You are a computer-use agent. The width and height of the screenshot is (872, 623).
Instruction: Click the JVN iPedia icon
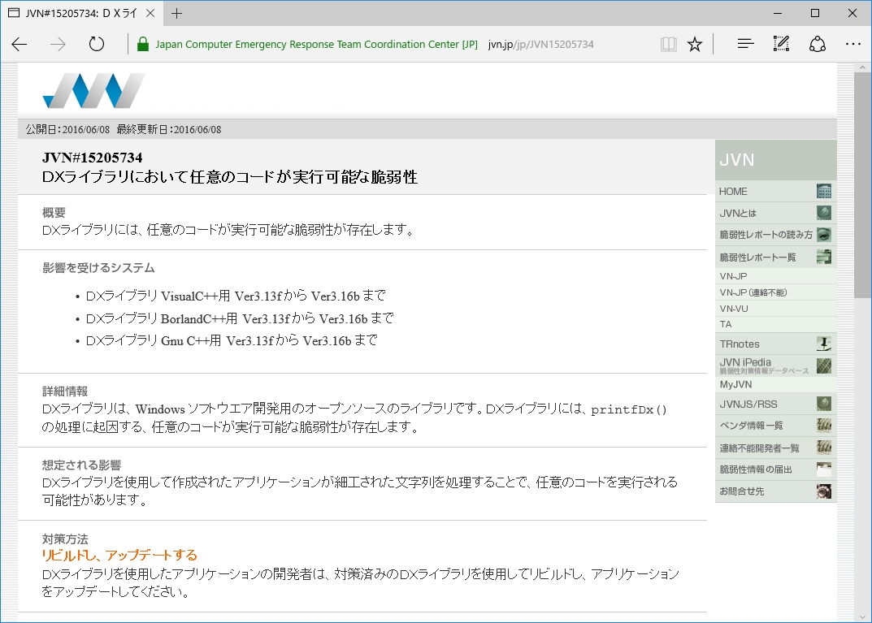(823, 366)
